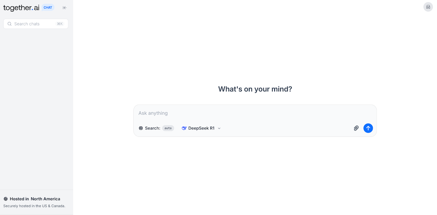Click the 'Hosted in North America' text
The height and width of the screenshot is (215, 437).
tap(35, 199)
